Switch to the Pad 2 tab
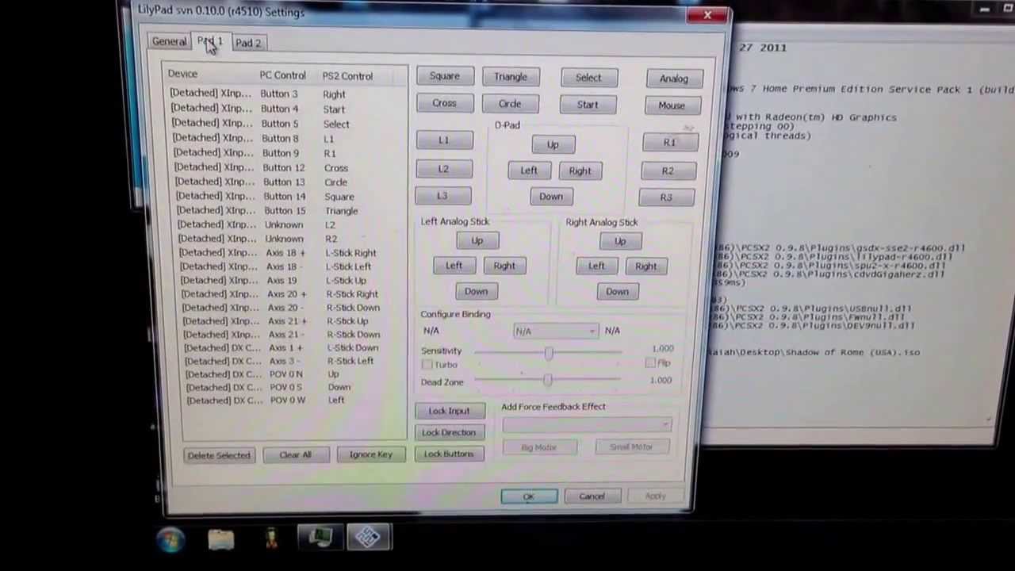Screen dimensions: 1015x571 [x=248, y=43]
